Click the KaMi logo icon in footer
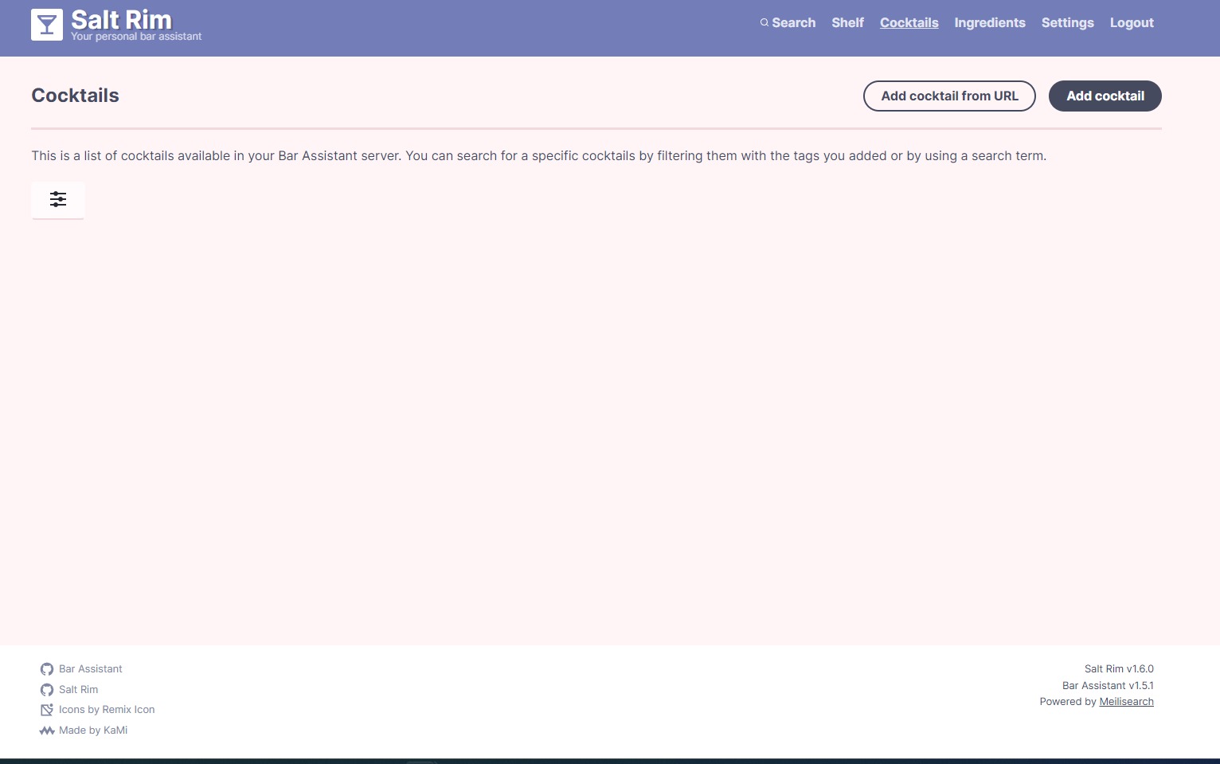 click(x=47, y=730)
